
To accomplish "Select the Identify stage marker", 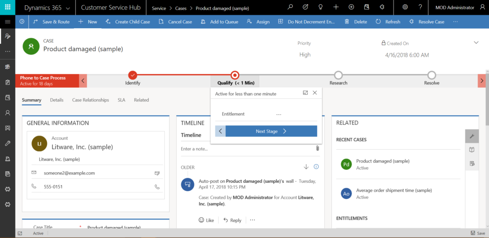I will [133, 75].
